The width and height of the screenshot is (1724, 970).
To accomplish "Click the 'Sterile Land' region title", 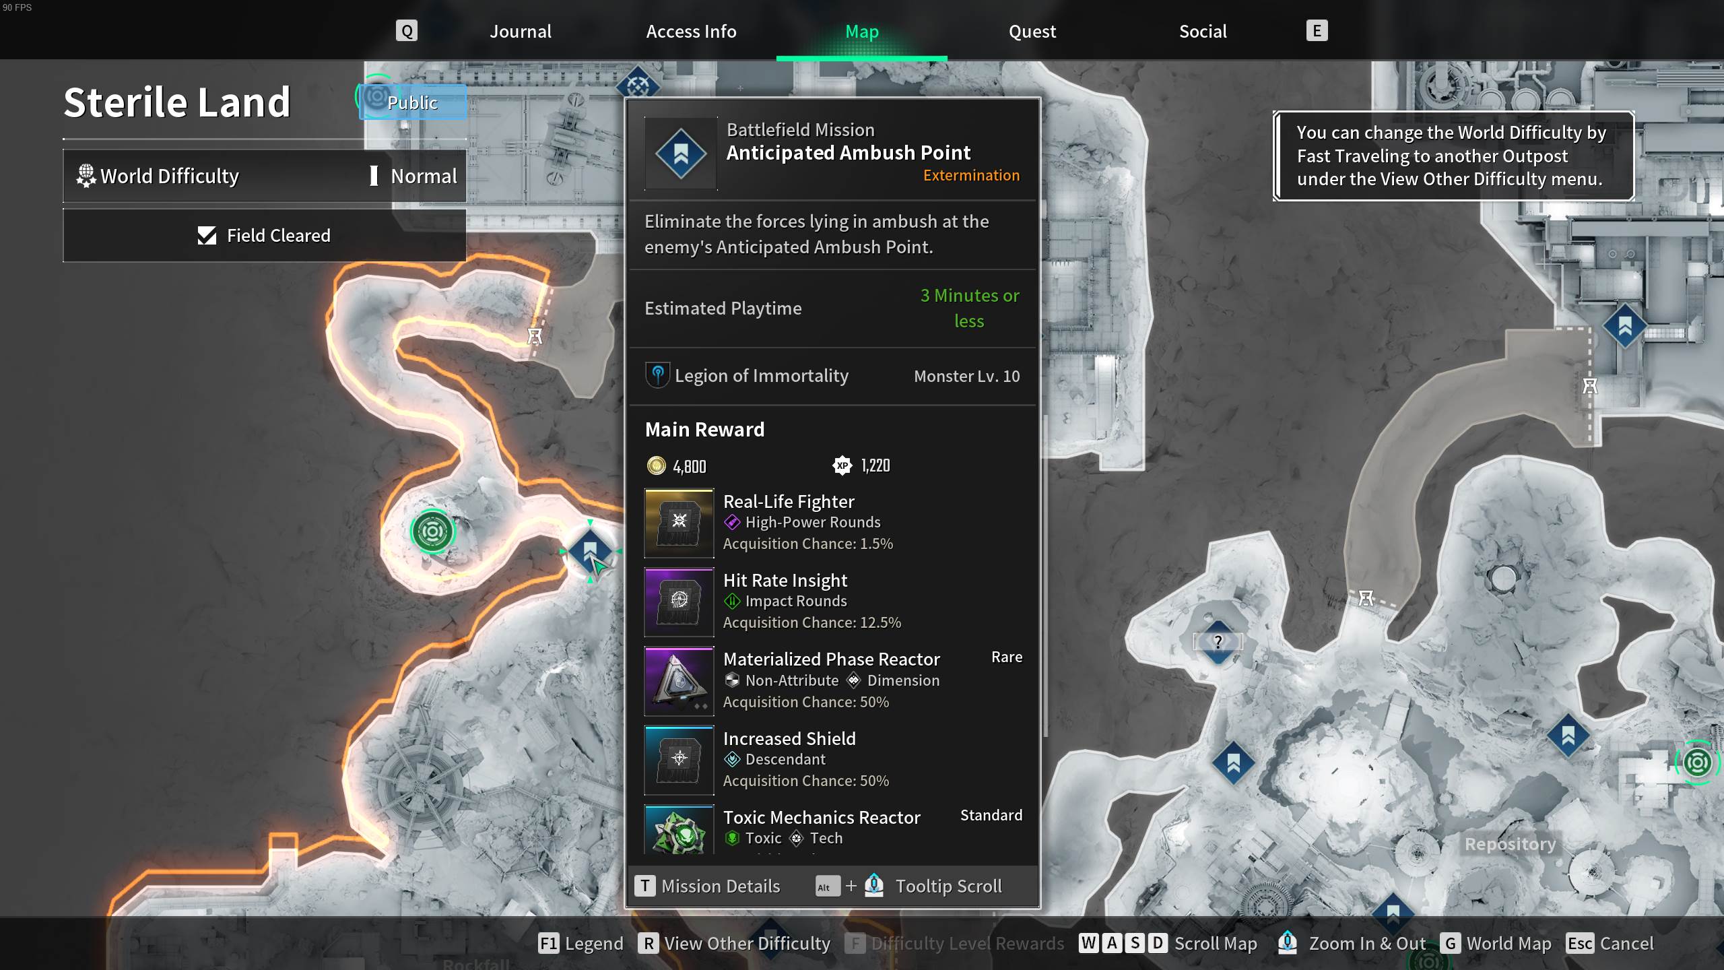I will tap(176, 102).
